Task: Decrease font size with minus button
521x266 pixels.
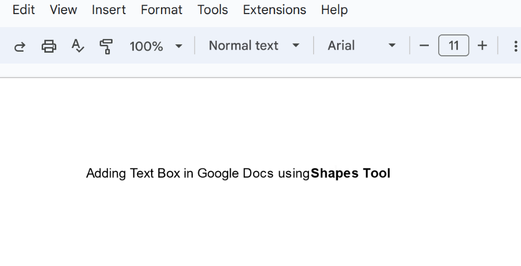Action: pyautogui.click(x=424, y=46)
